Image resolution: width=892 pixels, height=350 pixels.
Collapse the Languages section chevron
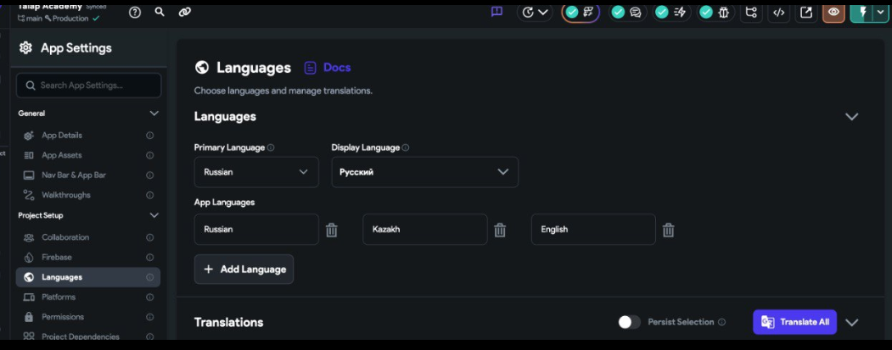[x=851, y=116]
